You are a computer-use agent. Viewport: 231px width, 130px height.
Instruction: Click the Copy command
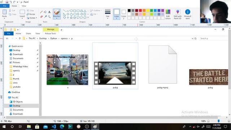click(x=12, y=14)
